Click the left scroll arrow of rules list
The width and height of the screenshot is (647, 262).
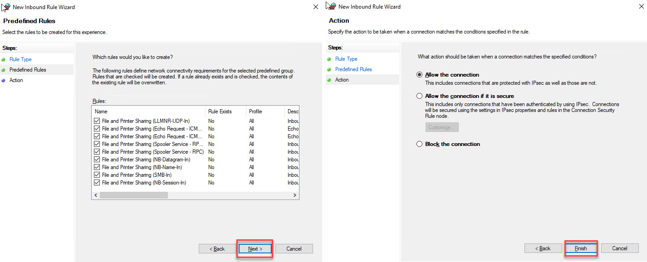96,195
